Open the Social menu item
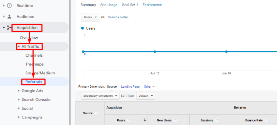 pos(27,108)
